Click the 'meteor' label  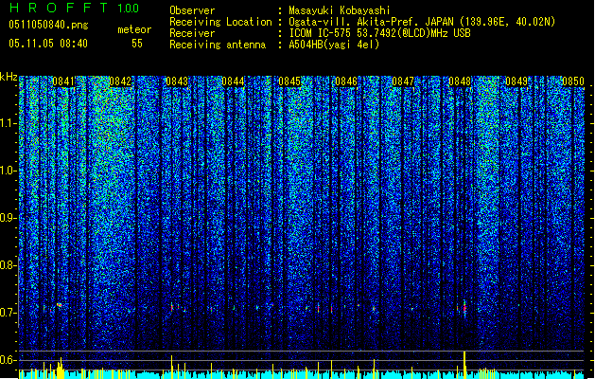134,29
